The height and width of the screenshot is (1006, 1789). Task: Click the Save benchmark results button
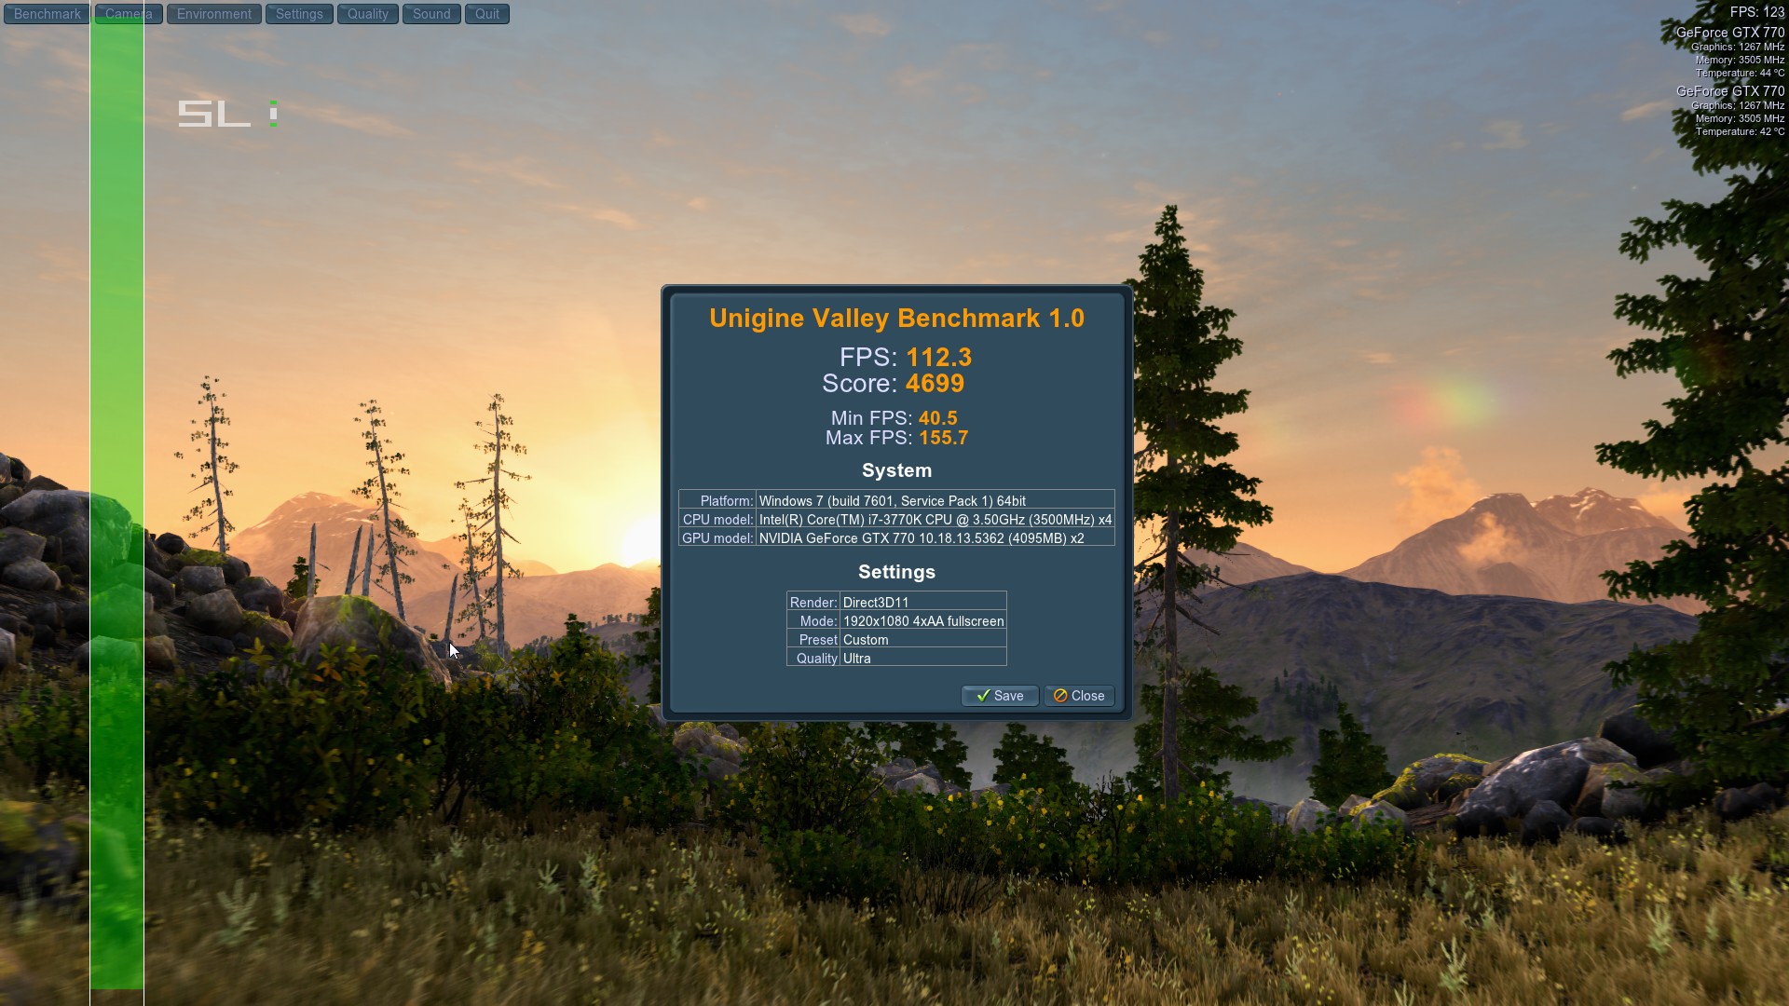coord(1000,695)
